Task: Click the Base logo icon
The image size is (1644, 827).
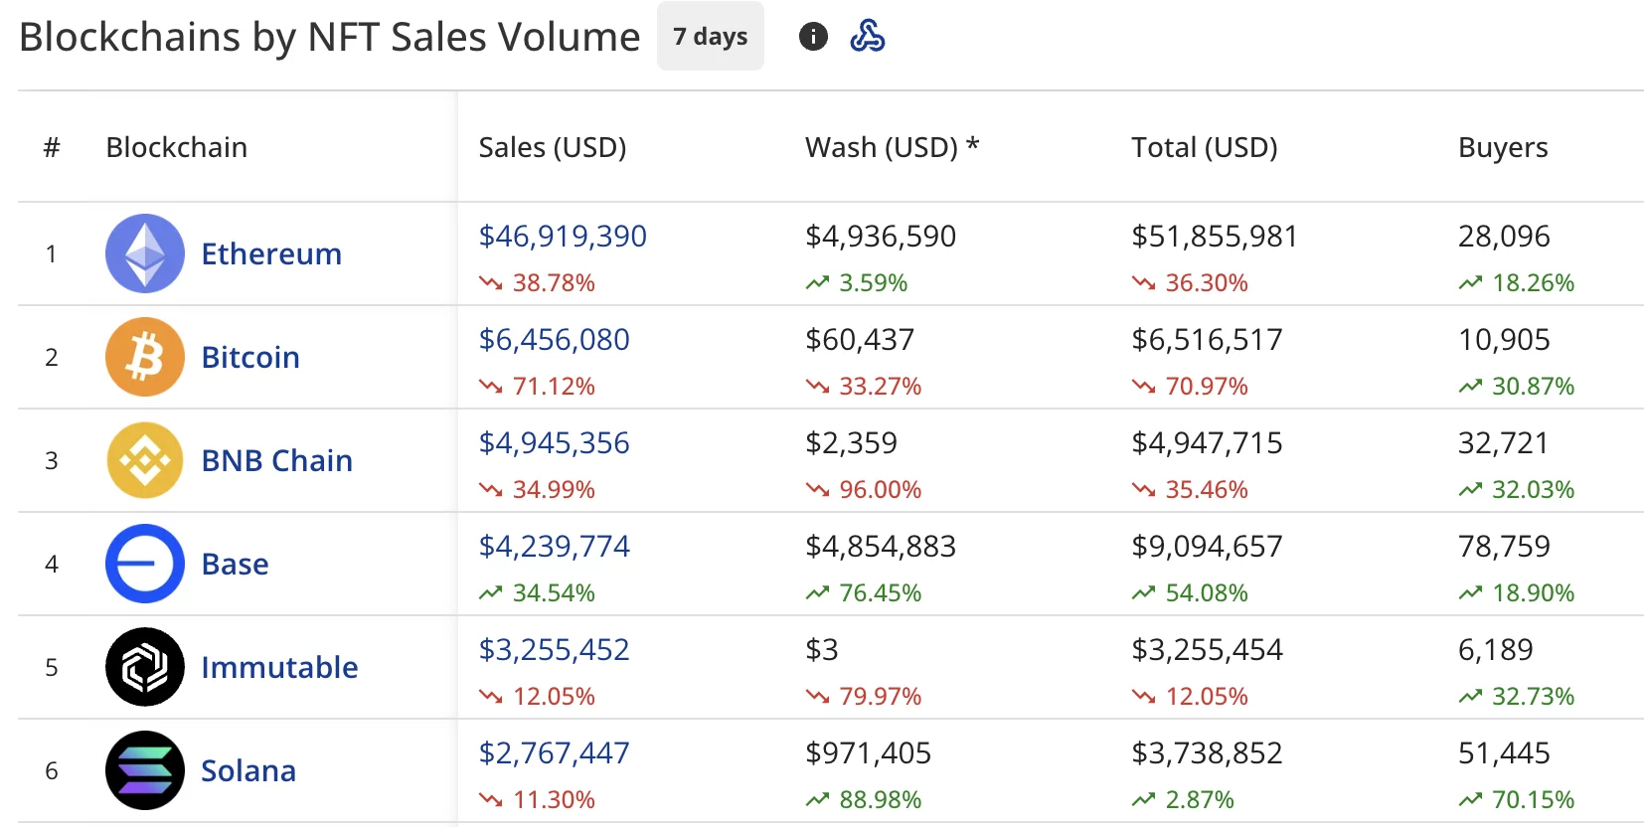Action: [x=145, y=564]
